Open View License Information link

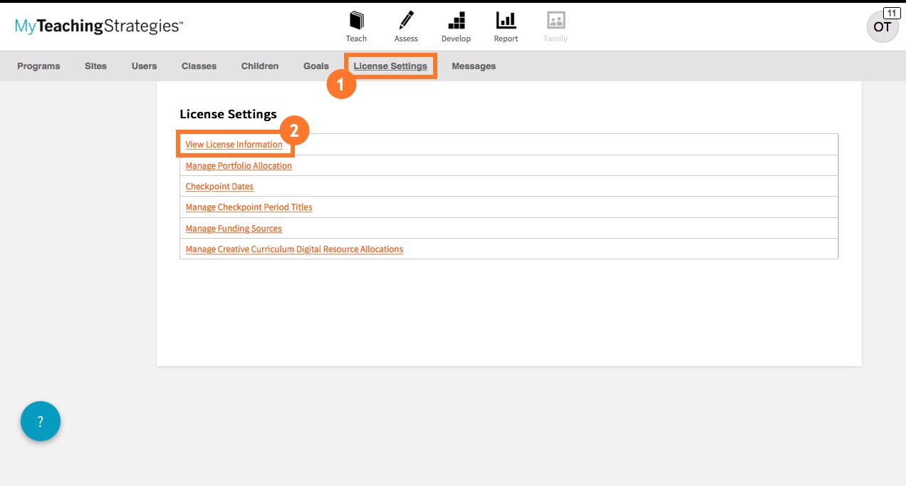[x=234, y=145]
